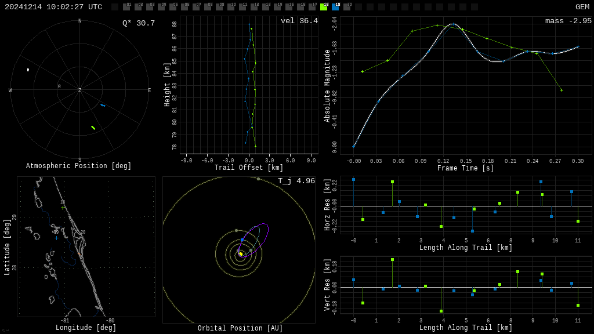Screen dimensions: 594x334
Task: Click the blue Earth dot on the orbit
Action: click(242, 239)
